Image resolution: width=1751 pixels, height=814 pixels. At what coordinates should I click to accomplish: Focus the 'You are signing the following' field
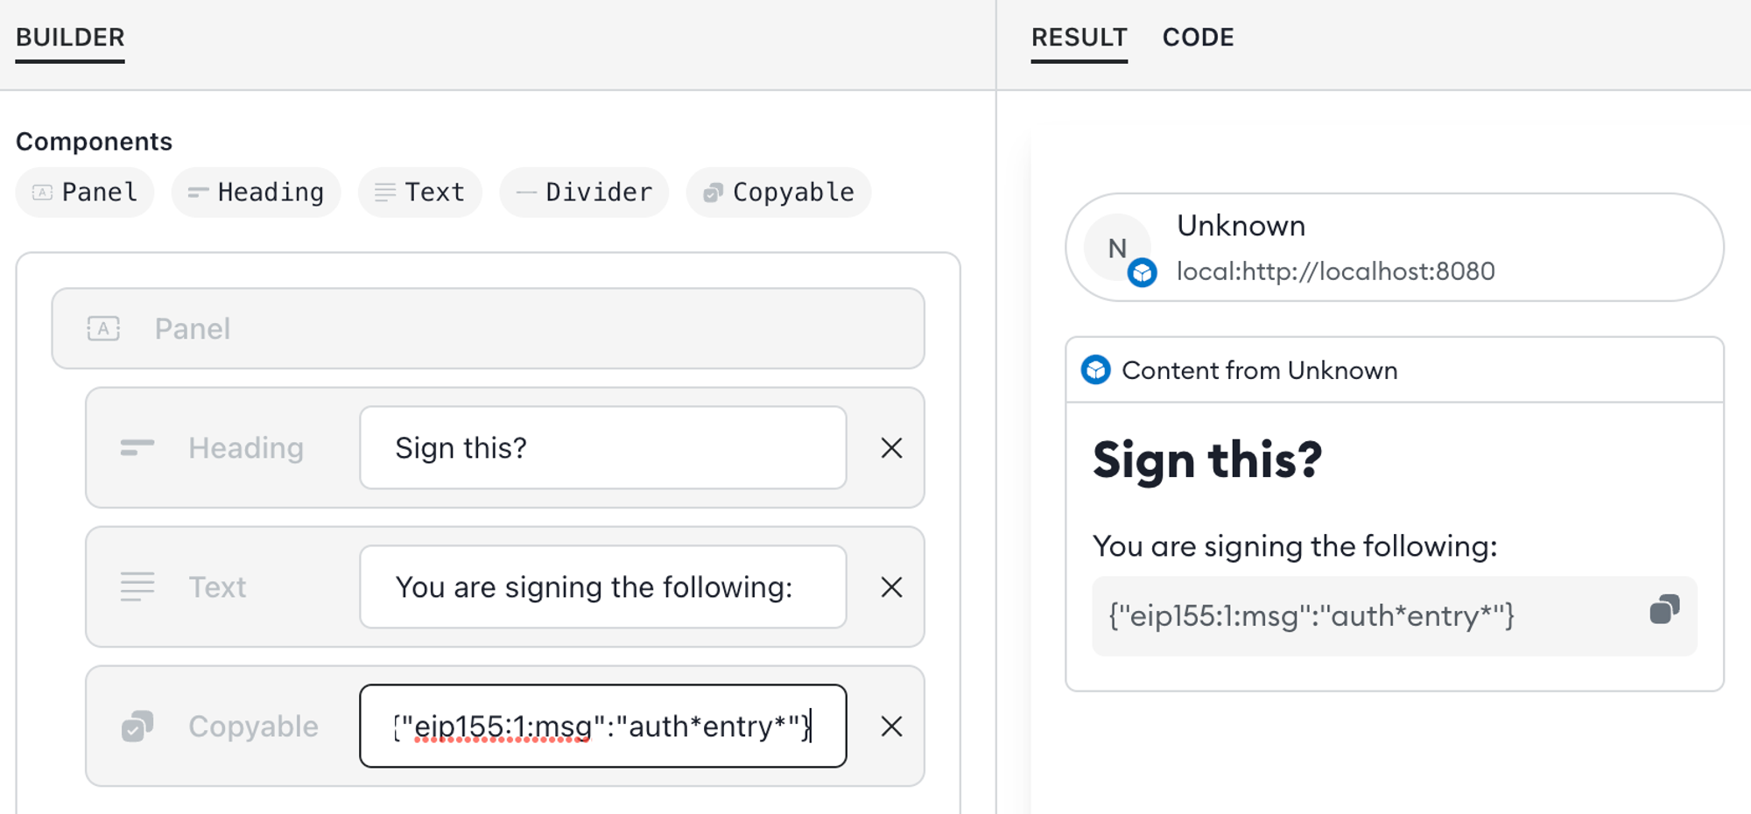pos(602,587)
